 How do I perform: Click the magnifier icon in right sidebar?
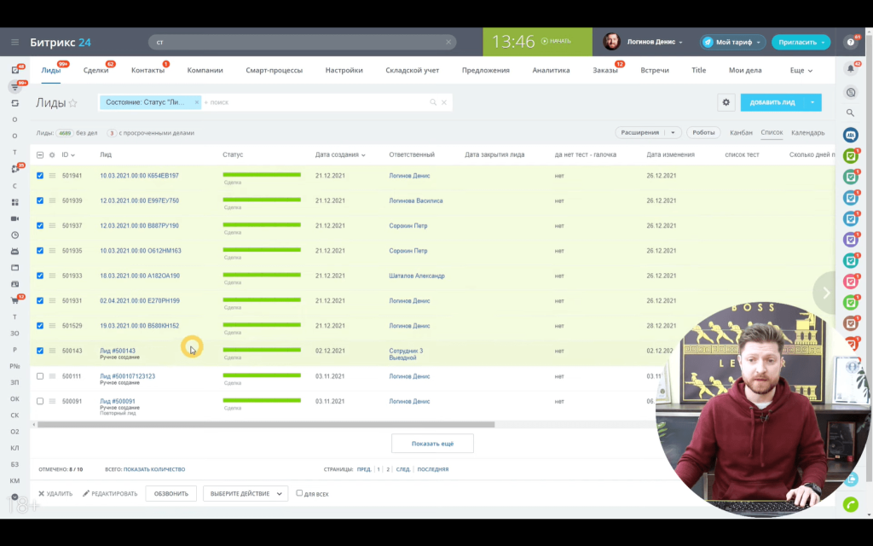850,113
